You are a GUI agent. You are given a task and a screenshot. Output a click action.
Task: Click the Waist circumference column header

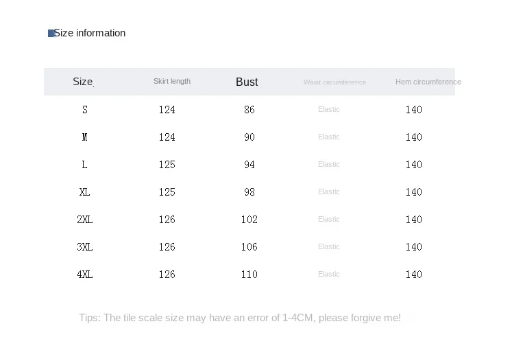[x=334, y=82]
